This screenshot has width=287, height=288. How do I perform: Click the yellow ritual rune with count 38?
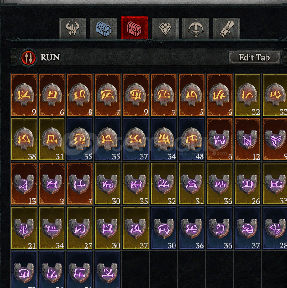point(24,139)
